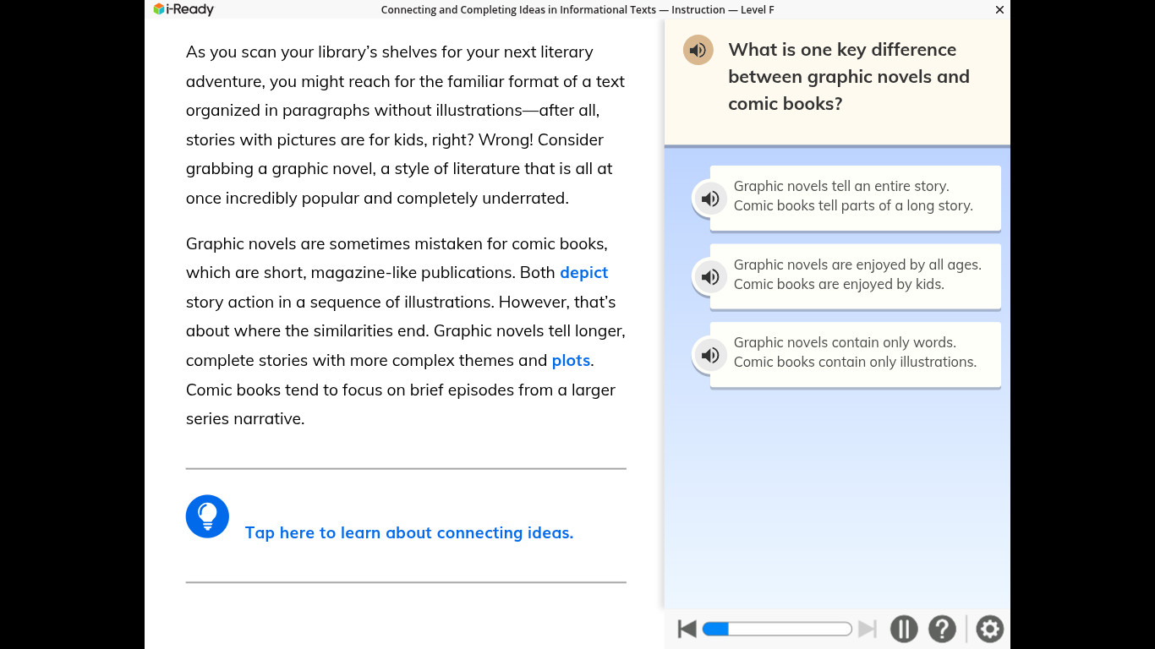This screenshot has width=1155, height=649.
Task: Play audio for 'Graphic novels tell an entire story' answer
Action: 710,199
